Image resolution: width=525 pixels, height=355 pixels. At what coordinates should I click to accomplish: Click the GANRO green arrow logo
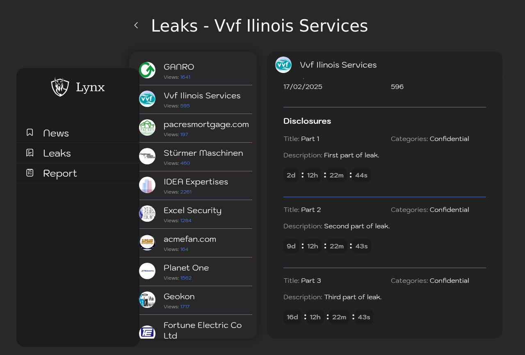(x=147, y=70)
